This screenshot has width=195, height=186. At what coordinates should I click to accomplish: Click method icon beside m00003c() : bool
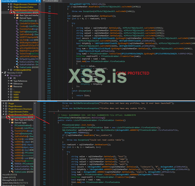(12, 150)
